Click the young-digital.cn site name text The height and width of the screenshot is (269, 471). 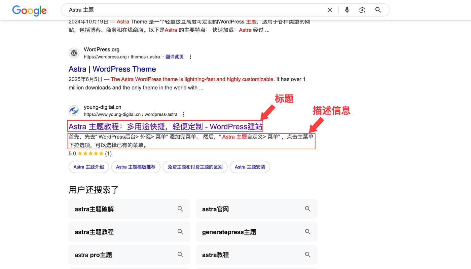(x=103, y=107)
